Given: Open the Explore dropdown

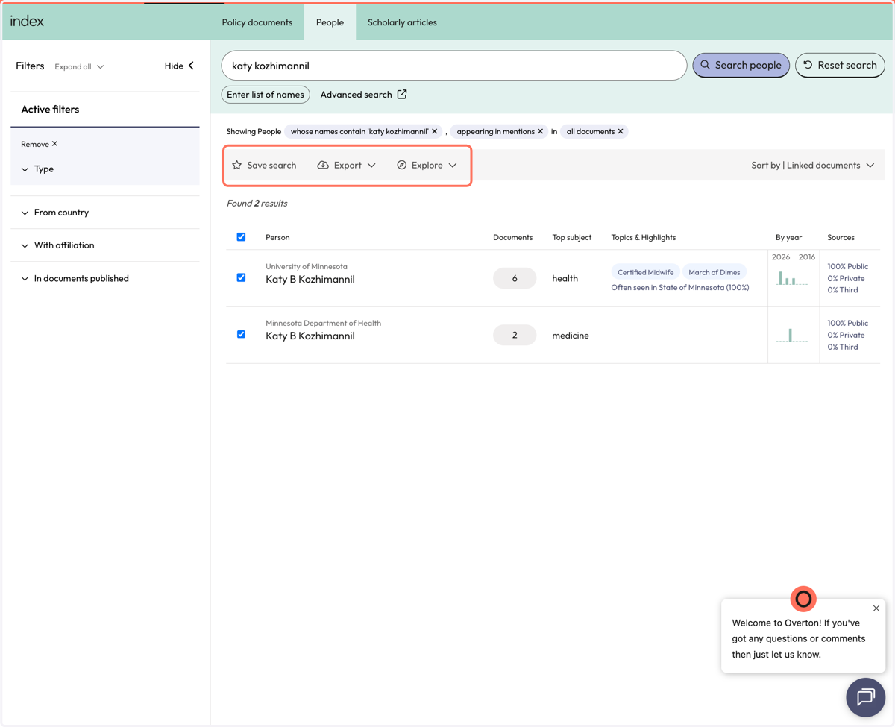Looking at the screenshot, I should 427,165.
